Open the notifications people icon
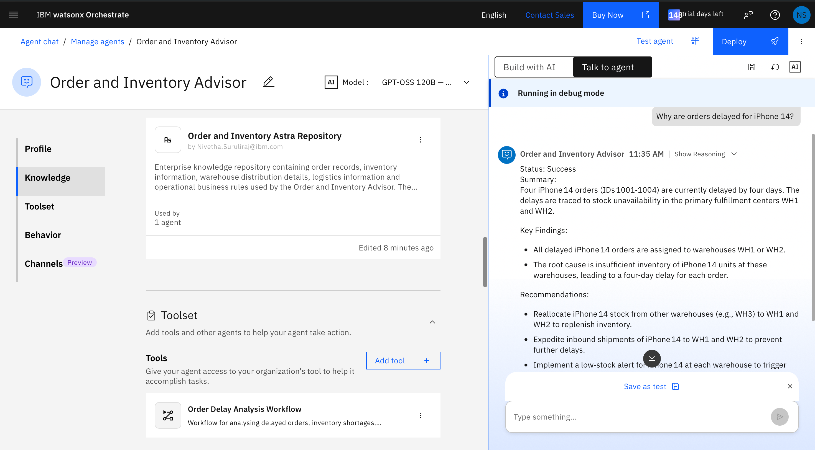 [748, 15]
